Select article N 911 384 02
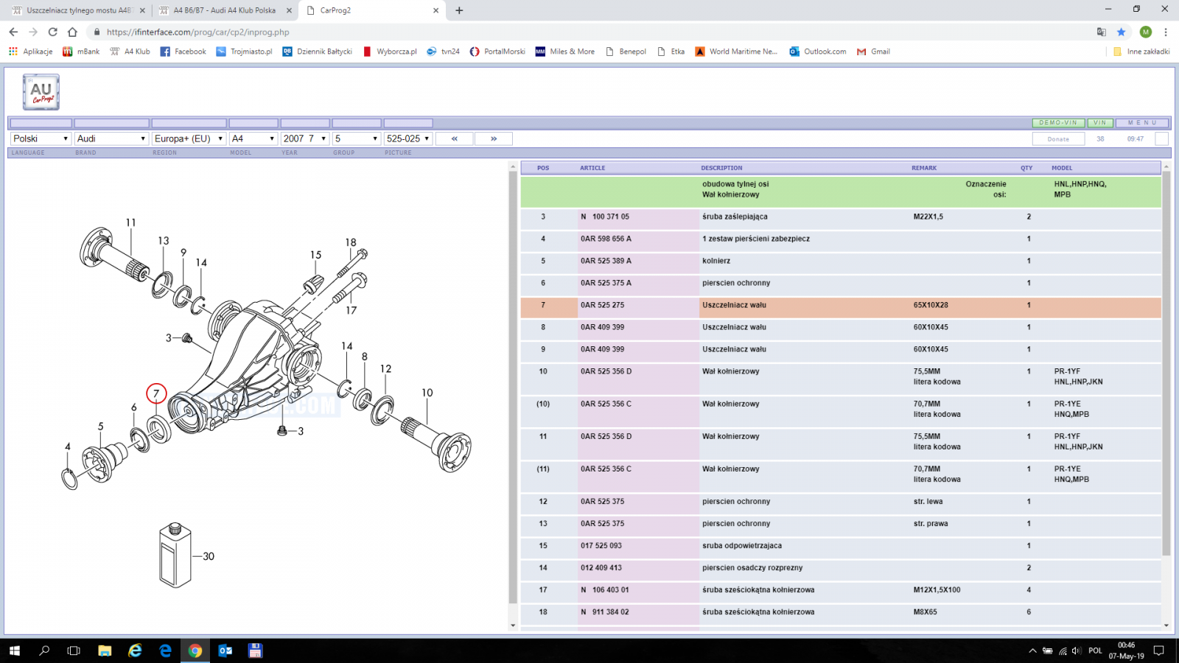This screenshot has width=1179, height=663. (605, 612)
